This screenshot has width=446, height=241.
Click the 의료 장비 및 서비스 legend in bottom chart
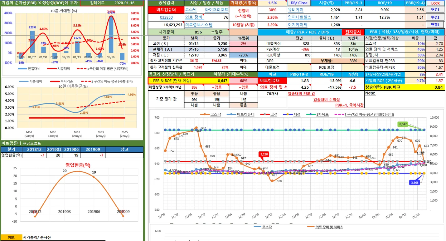325,227
